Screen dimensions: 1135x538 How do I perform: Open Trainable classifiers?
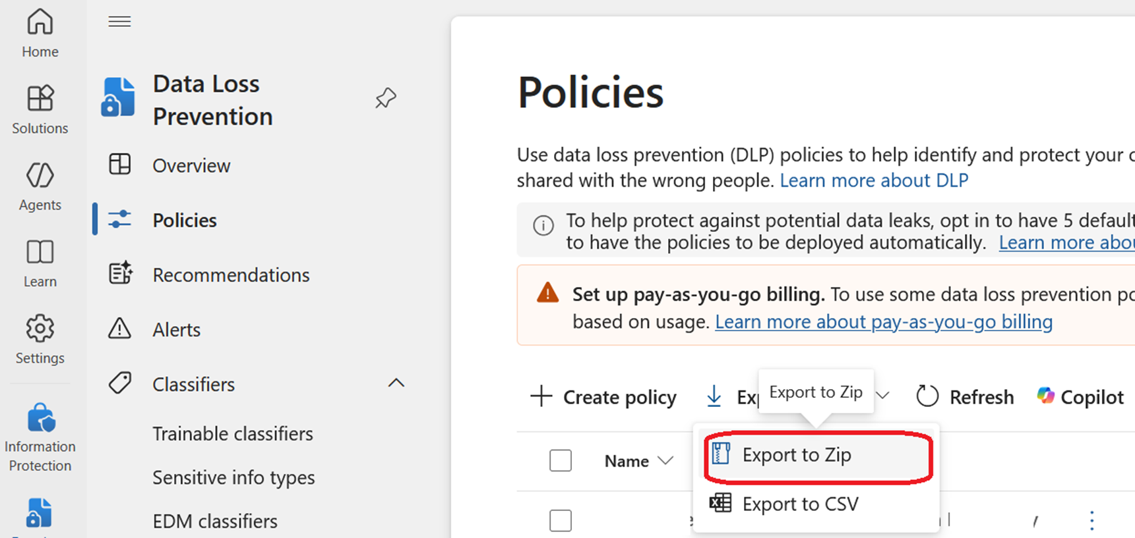233,433
